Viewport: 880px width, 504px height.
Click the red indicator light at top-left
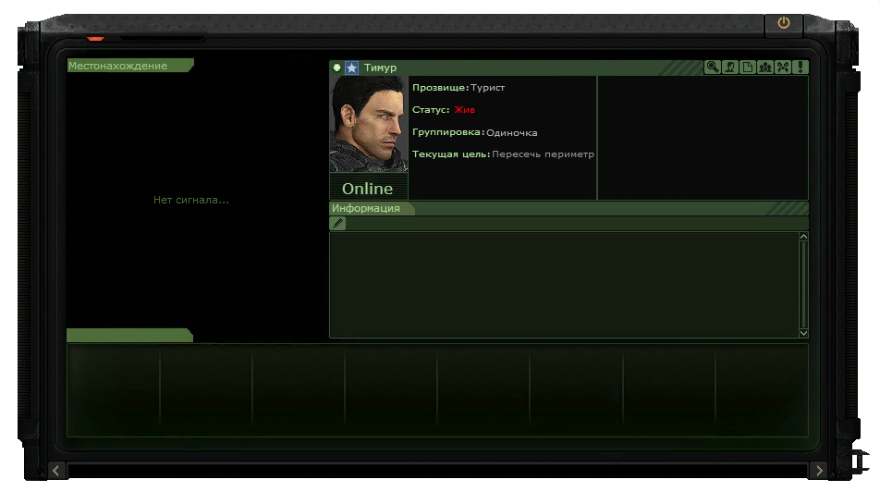95,39
